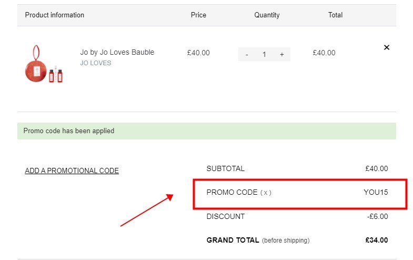Click the red bauble product thumbnail
Image resolution: width=413 pixels, height=260 pixels.
click(44, 64)
